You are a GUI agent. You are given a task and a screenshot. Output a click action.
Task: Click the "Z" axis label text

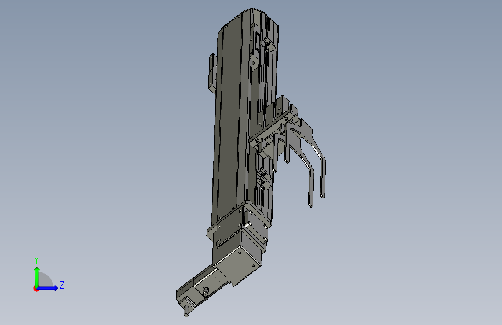[62, 285]
